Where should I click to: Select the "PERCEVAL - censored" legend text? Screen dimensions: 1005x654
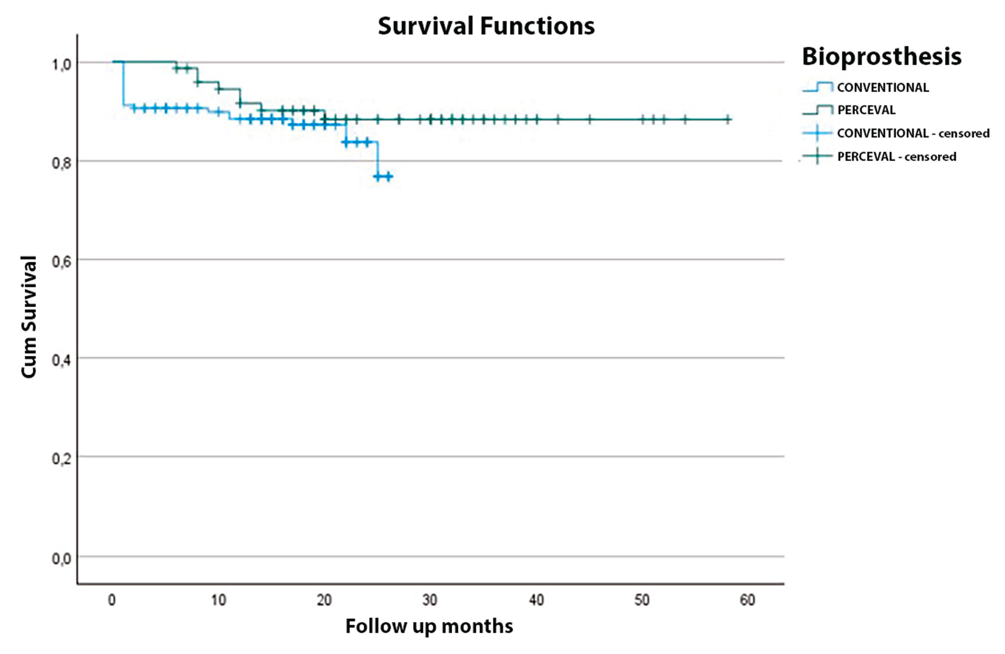(897, 157)
